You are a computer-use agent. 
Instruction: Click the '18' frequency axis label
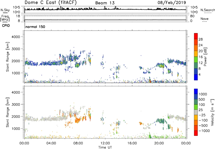tap(18, 16)
